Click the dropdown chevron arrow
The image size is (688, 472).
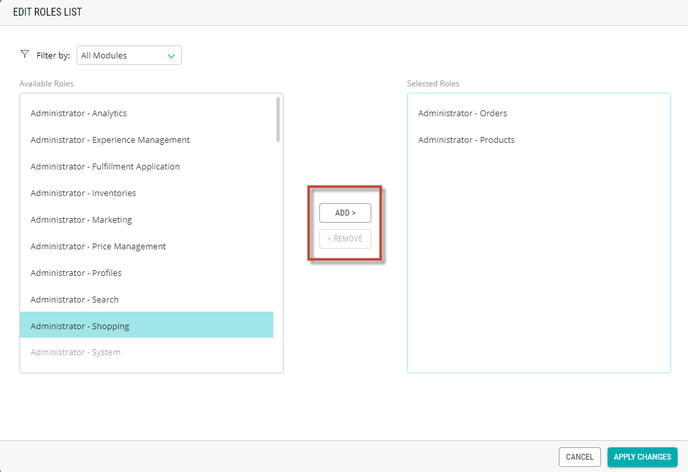[x=171, y=56]
